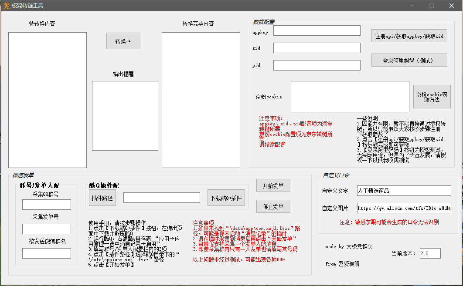Click the 输出提醒 text box
The width and height of the screenshot is (463, 286).
click(125, 116)
